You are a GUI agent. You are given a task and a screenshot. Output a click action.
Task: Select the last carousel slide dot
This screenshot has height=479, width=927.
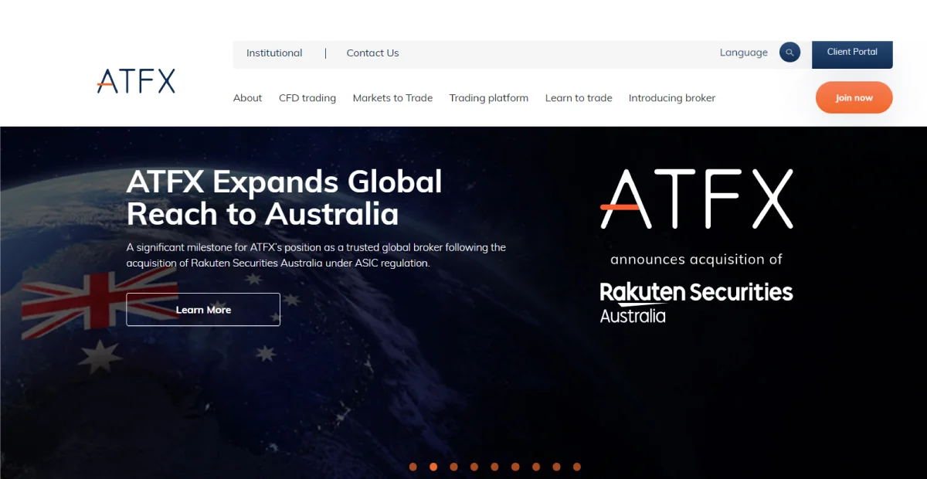point(577,467)
